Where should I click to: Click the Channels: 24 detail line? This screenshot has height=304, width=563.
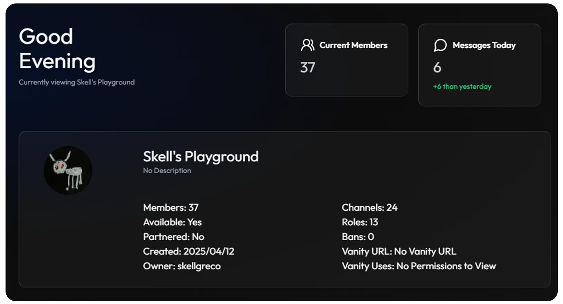pyautogui.click(x=370, y=208)
